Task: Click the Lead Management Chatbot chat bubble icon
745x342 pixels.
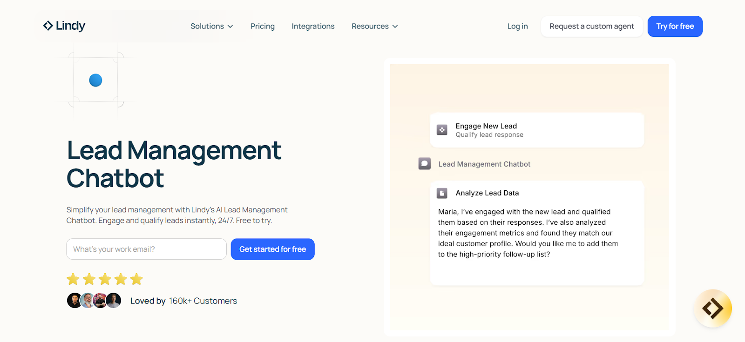Action: click(x=424, y=164)
